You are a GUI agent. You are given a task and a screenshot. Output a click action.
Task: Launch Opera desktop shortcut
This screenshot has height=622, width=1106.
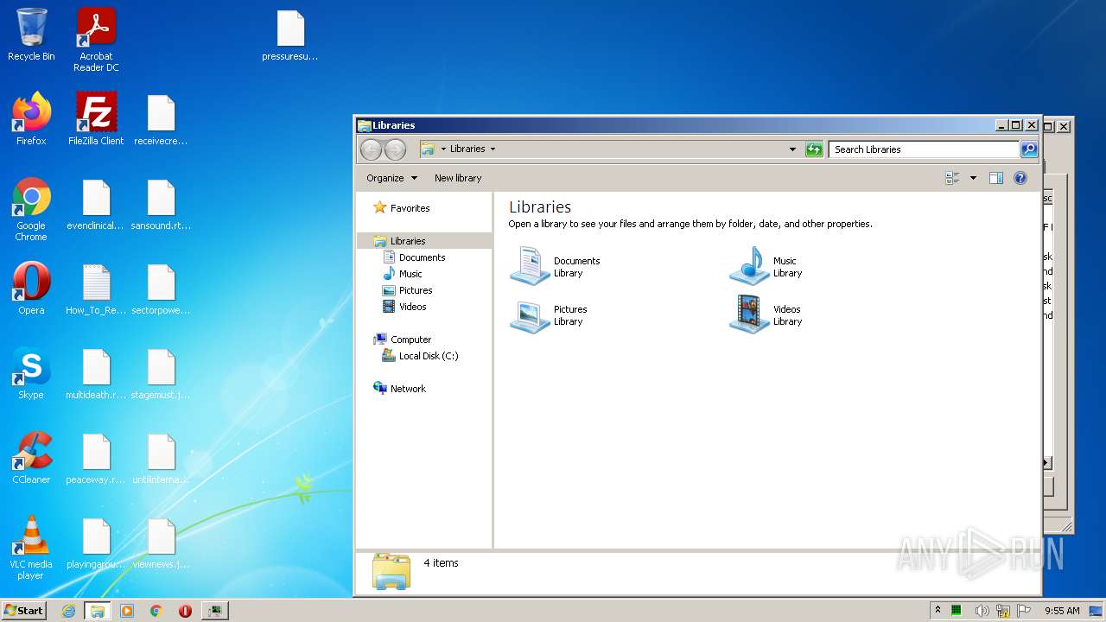(31, 289)
